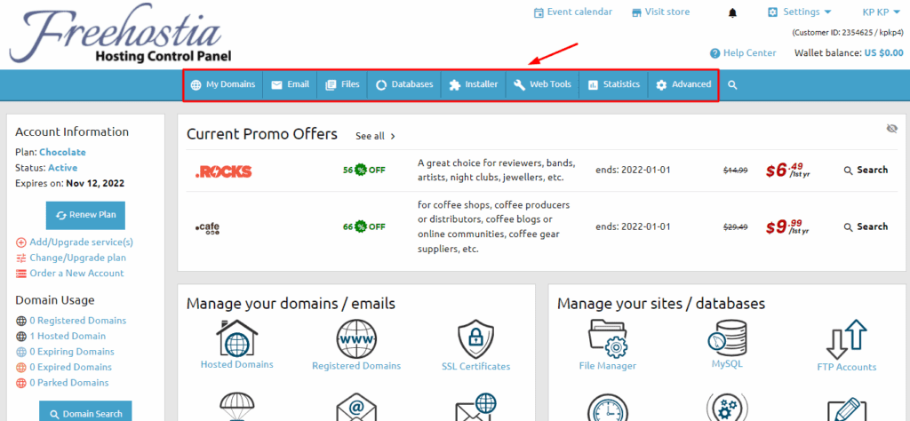This screenshot has width=910, height=421.
Task: Click the Renew Plan button
Action: (x=85, y=215)
